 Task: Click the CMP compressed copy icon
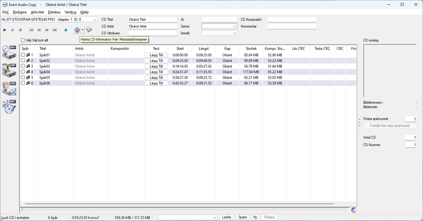pos(9,70)
